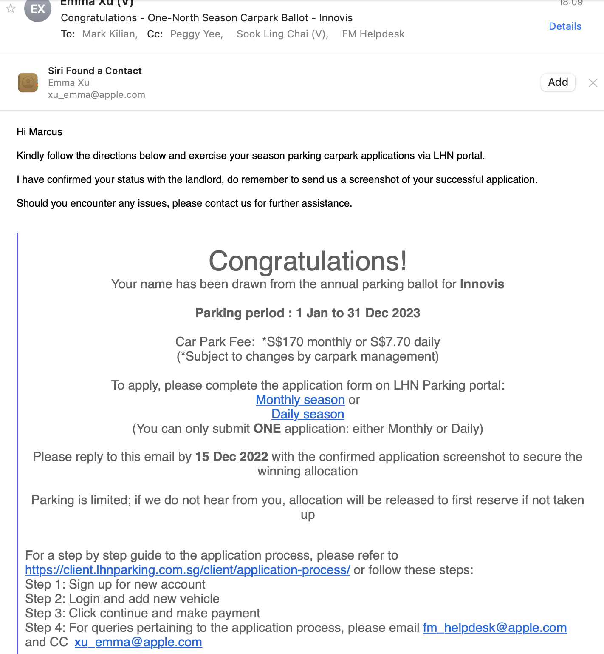Select recipient Mark Kilian
The height and width of the screenshot is (654, 604).
tap(110, 34)
